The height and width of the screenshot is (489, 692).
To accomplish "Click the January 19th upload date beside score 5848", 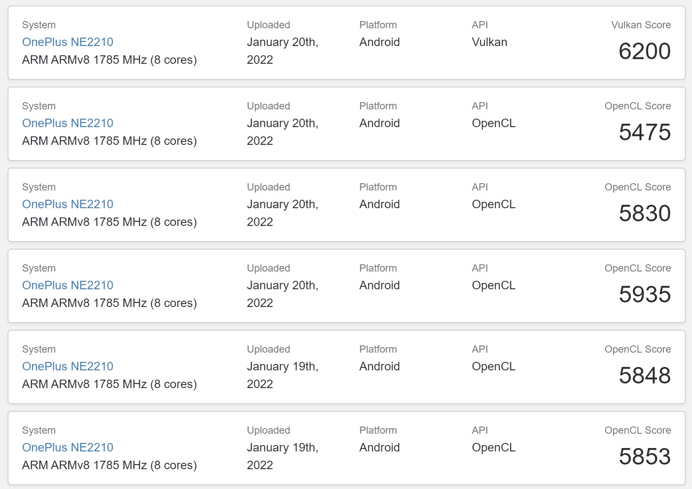I will pos(282,375).
